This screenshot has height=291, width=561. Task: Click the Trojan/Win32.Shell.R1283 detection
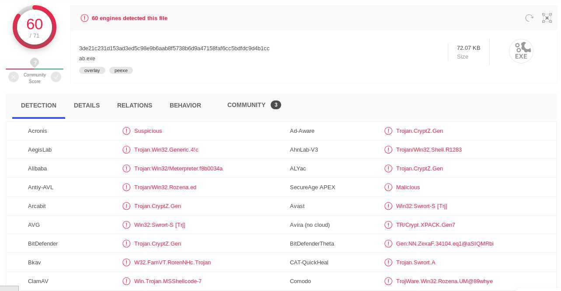tap(429, 150)
